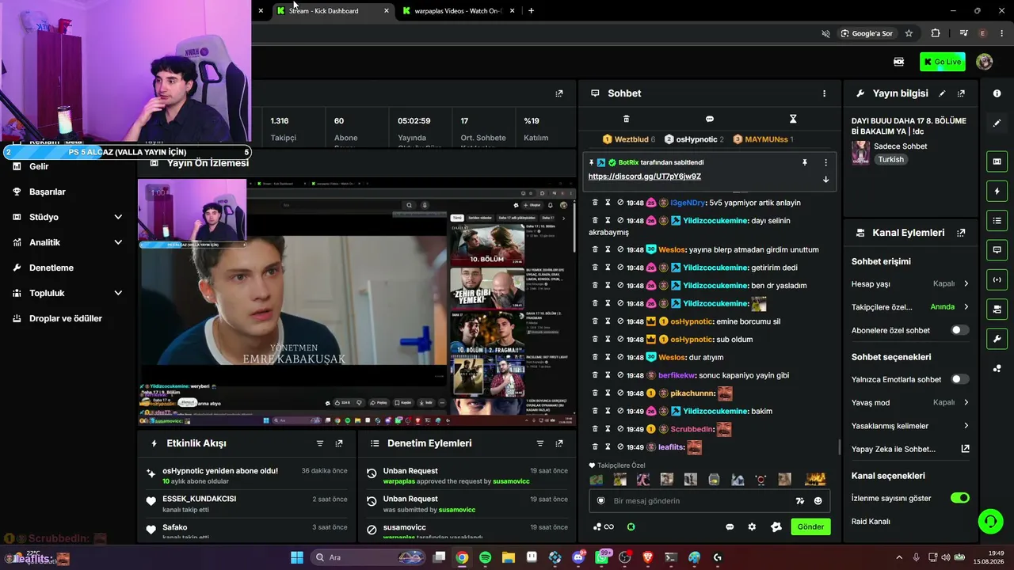Click the hourglass icon under Sohbet header

click(x=793, y=119)
